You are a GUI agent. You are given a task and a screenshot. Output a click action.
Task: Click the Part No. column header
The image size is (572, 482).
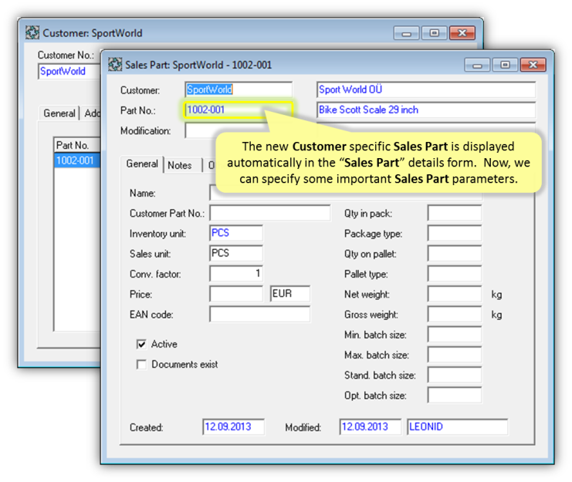click(77, 145)
